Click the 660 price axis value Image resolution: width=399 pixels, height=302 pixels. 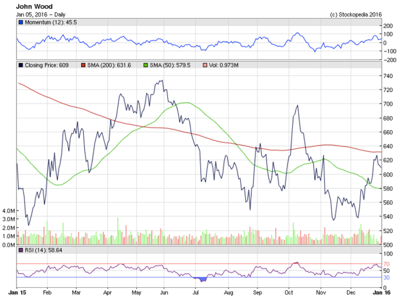[x=388, y=132]
